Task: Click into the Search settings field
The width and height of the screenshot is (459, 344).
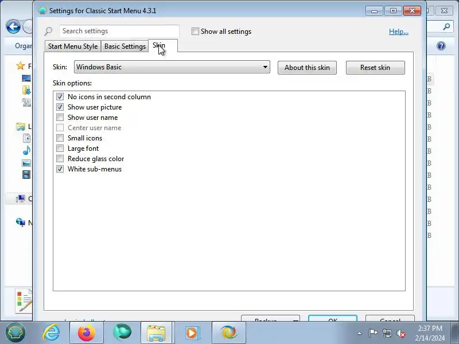Action: pos(119,31)
